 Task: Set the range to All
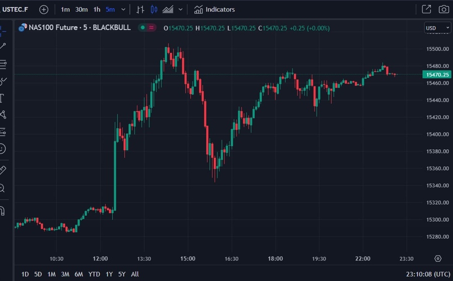135,274
